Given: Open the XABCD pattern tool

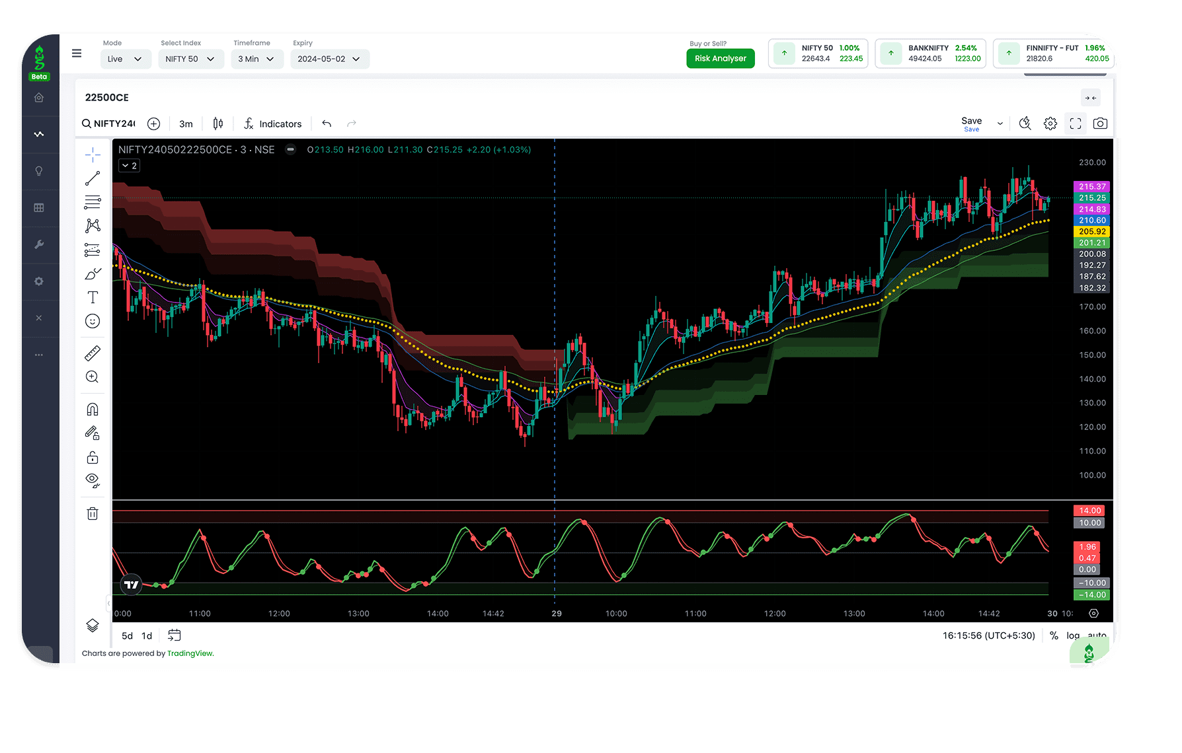Looking at the screenshot, I should 93,225.
